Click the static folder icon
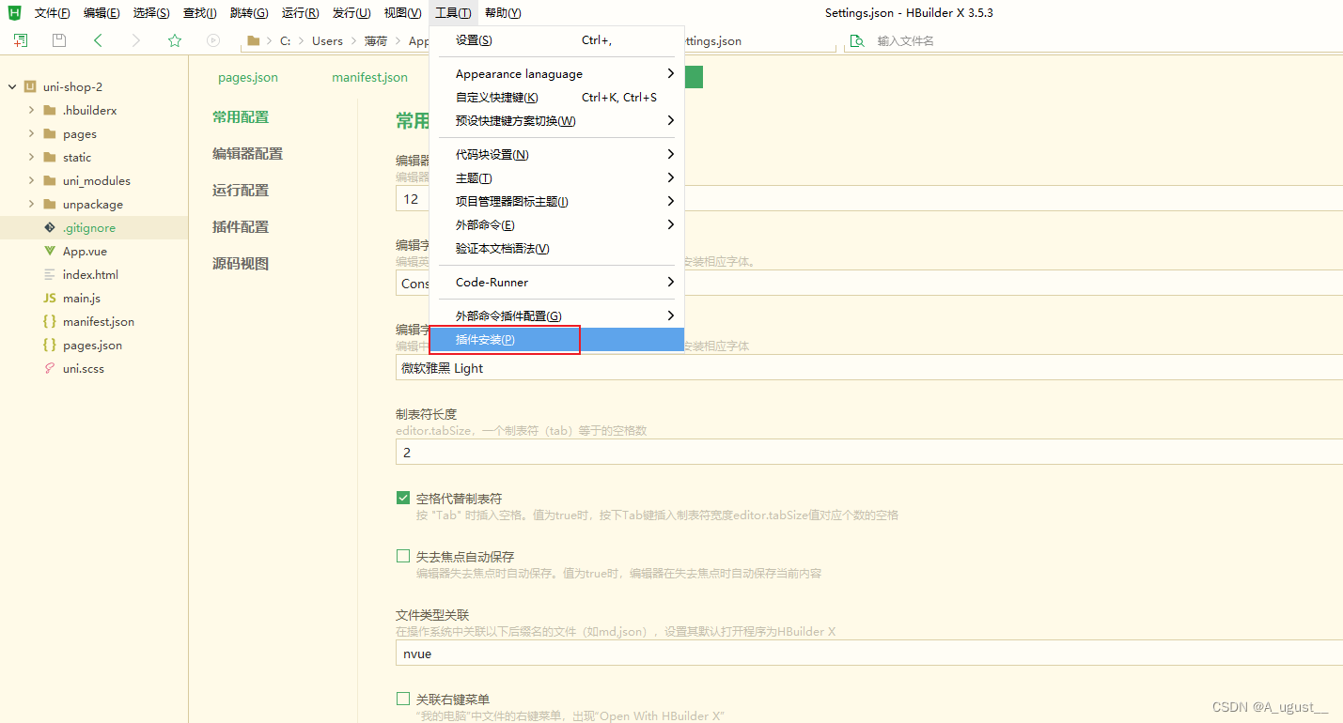 pos(50,157)
